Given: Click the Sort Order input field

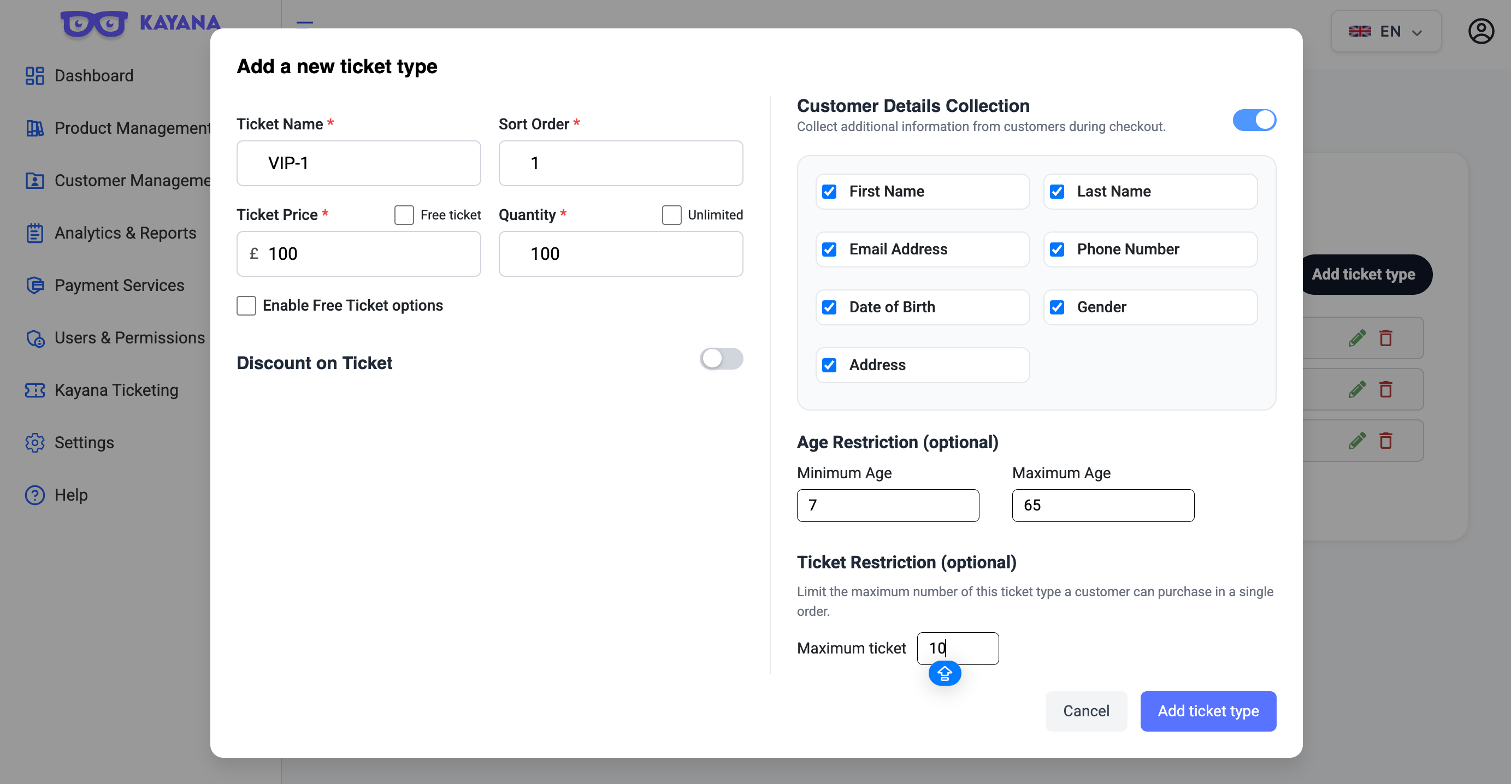Looking at the screenshot, I should (621, 163).
